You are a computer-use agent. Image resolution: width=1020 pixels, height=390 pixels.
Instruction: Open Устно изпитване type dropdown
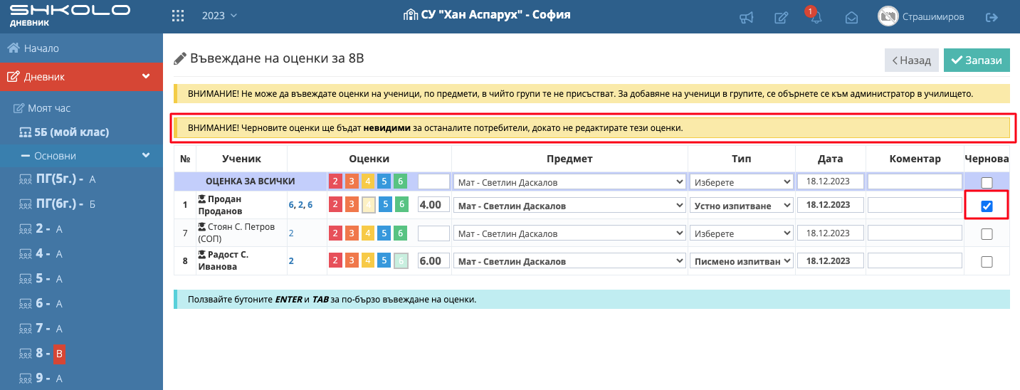pos(741,206)
